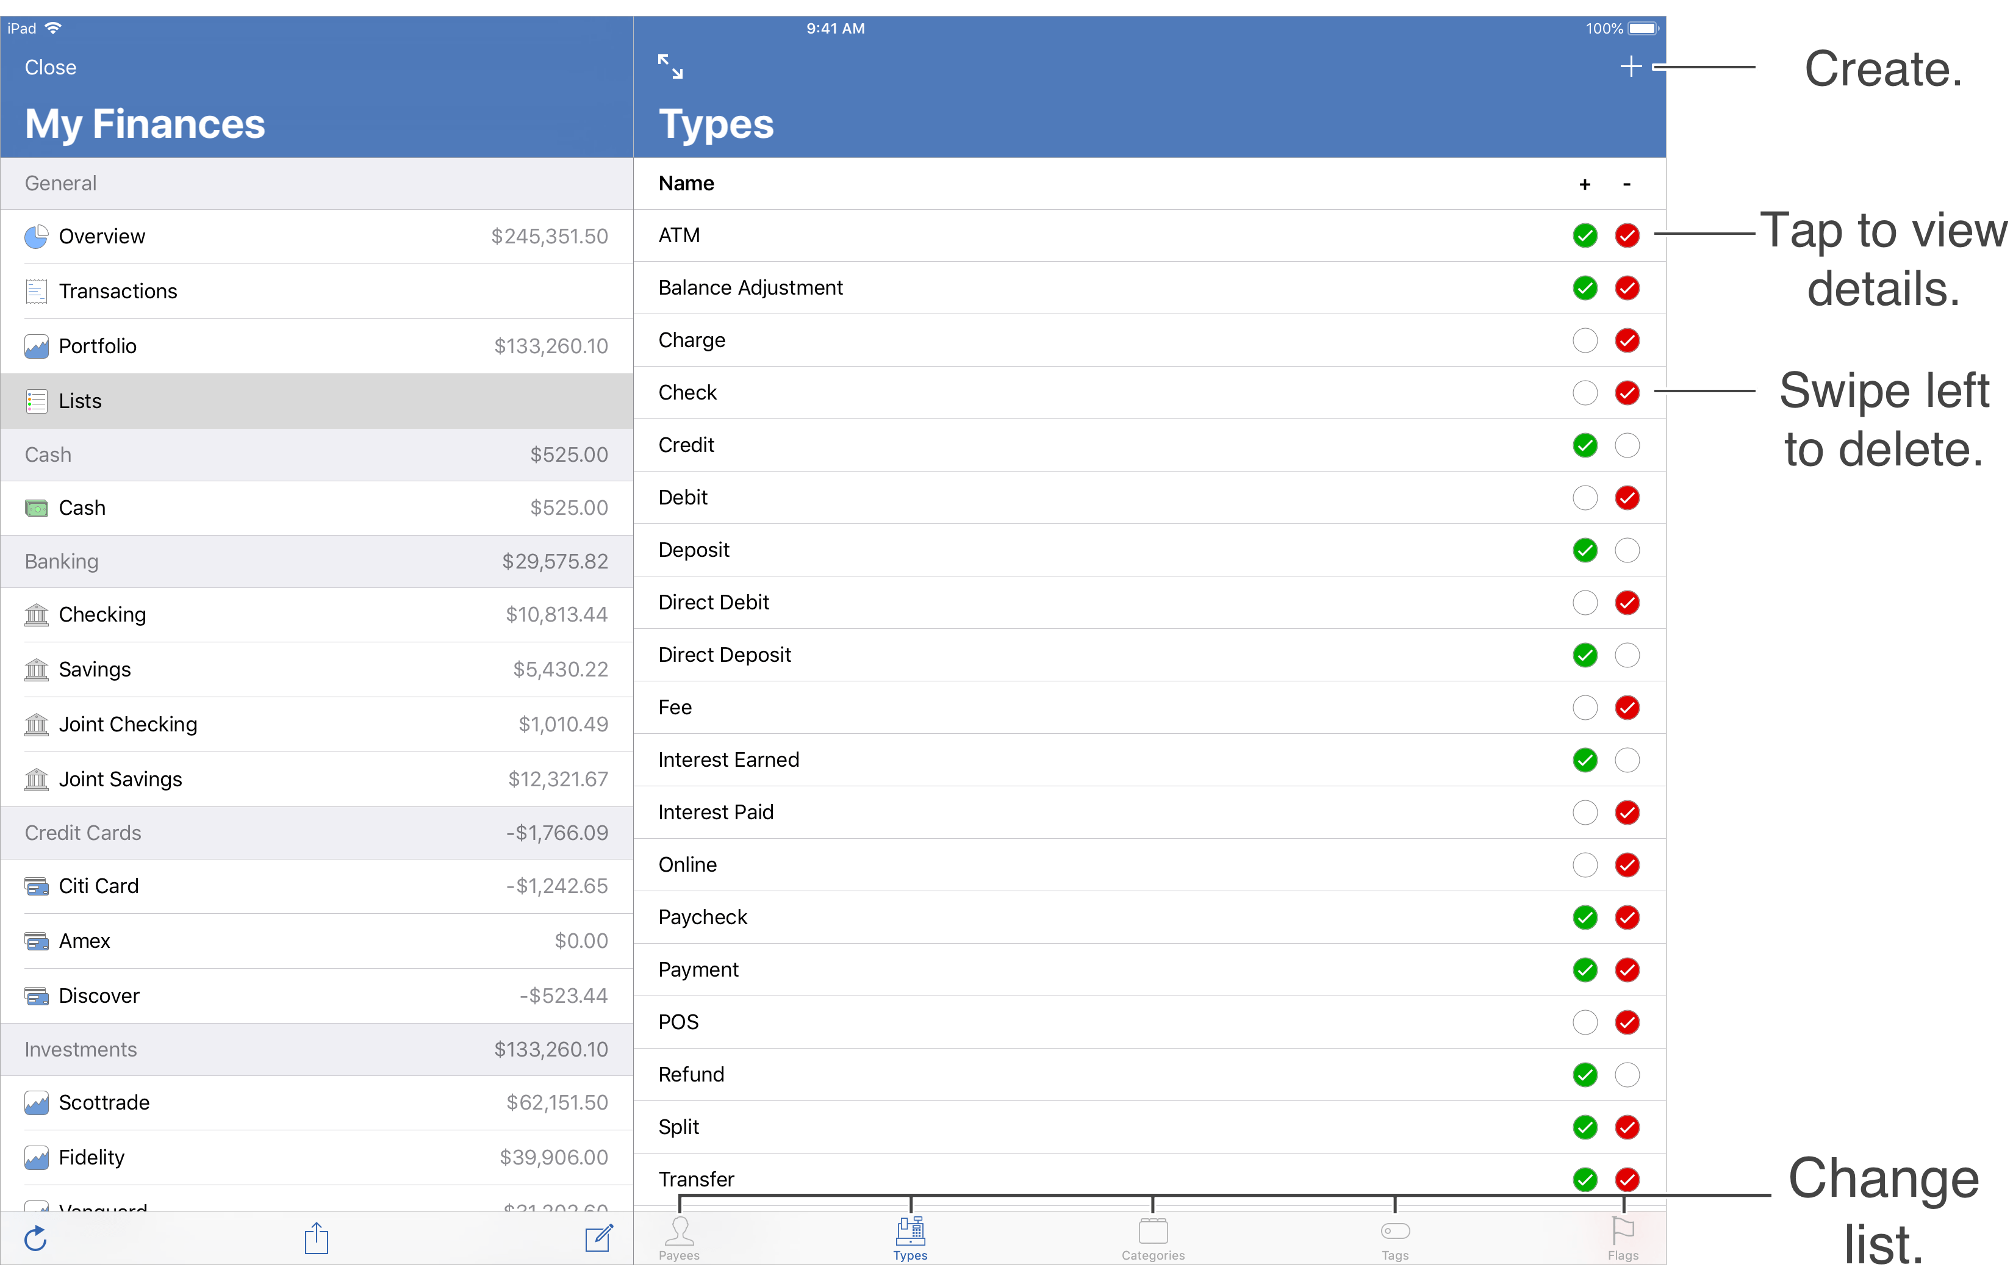Disable the red minus checkbox for ATM
The image size is (2013, 1281).
click(1627, 236)
